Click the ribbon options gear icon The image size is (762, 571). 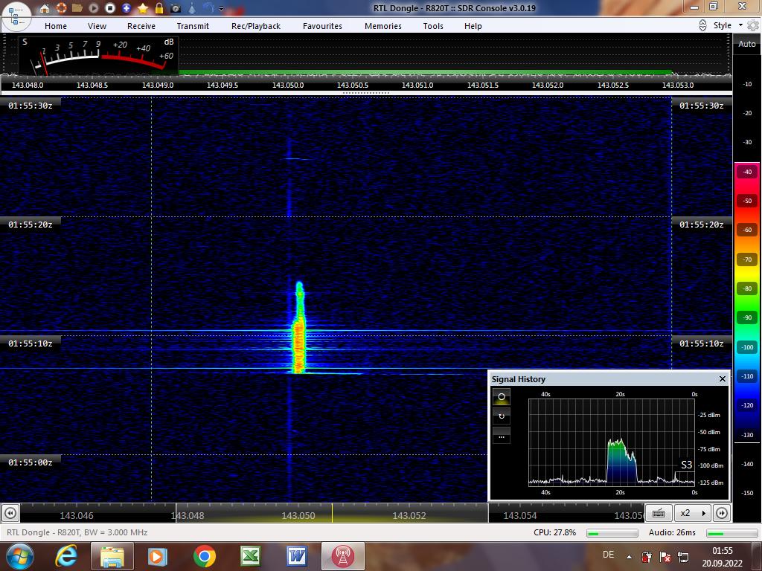click(x=753, y=26)
